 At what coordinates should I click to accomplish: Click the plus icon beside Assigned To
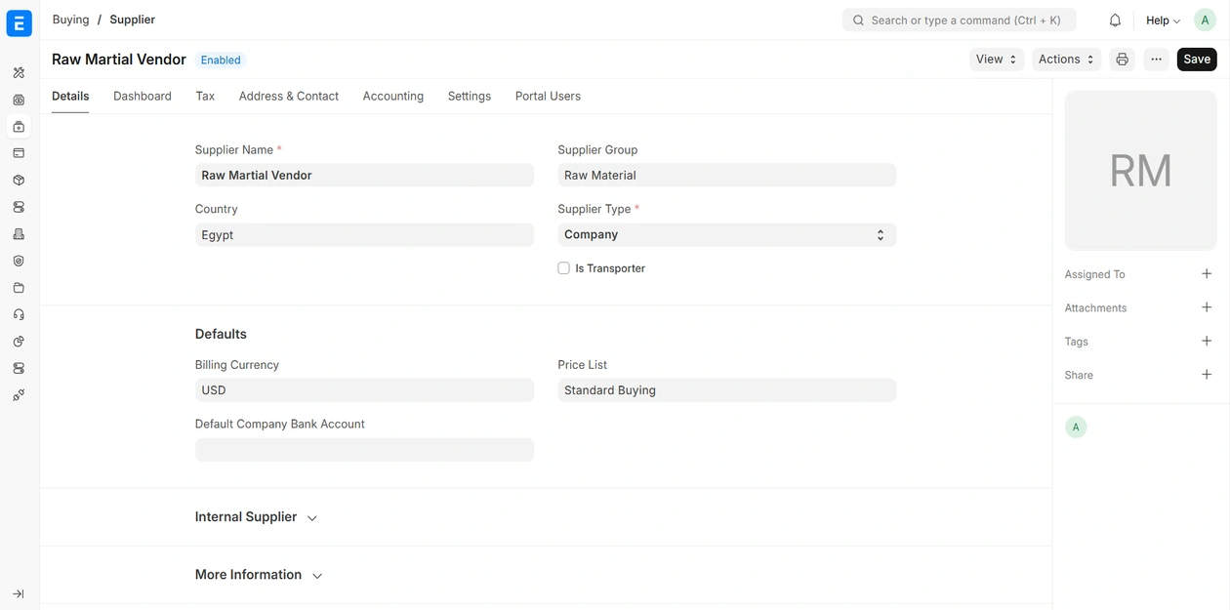(1207, 274)
